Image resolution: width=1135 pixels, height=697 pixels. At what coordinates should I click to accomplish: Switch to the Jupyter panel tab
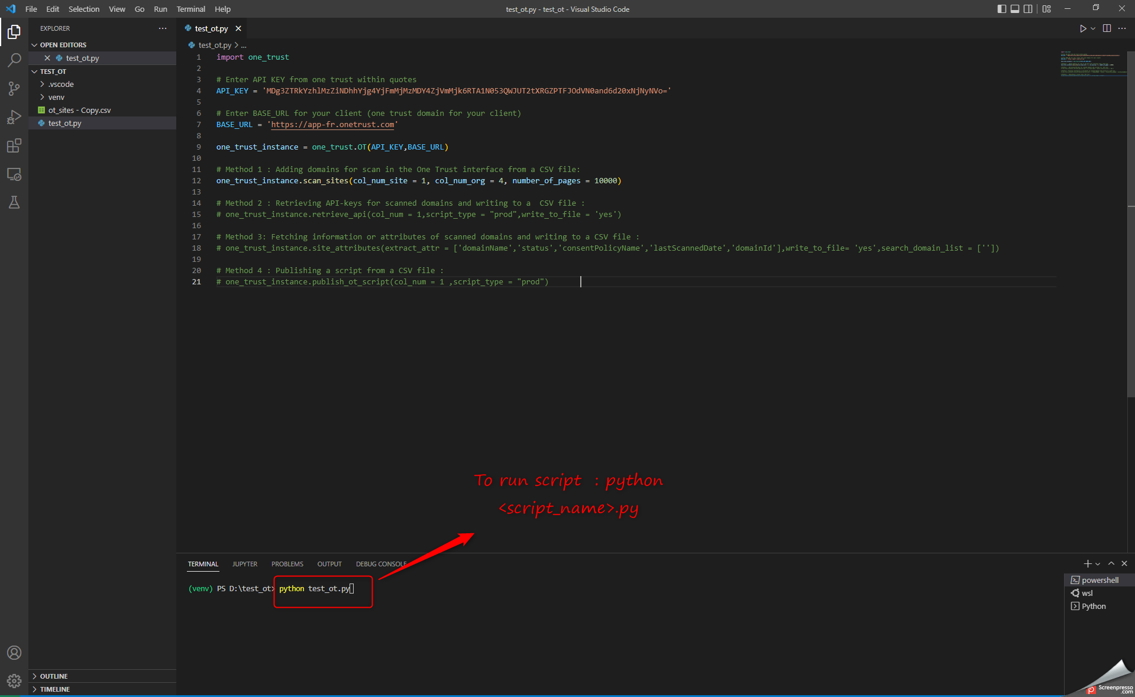point(245,564)
